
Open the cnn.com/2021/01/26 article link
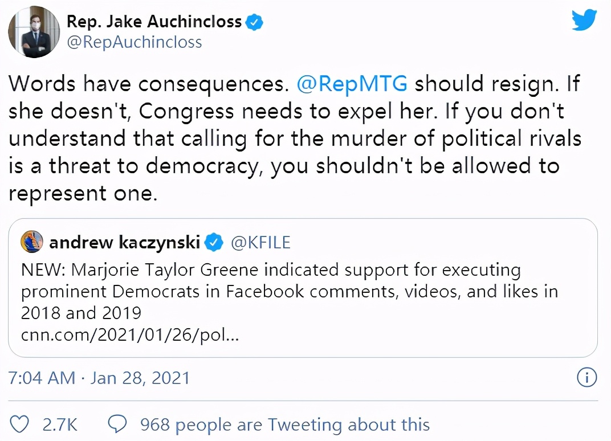pyautogui.click(x=129, y=335)
